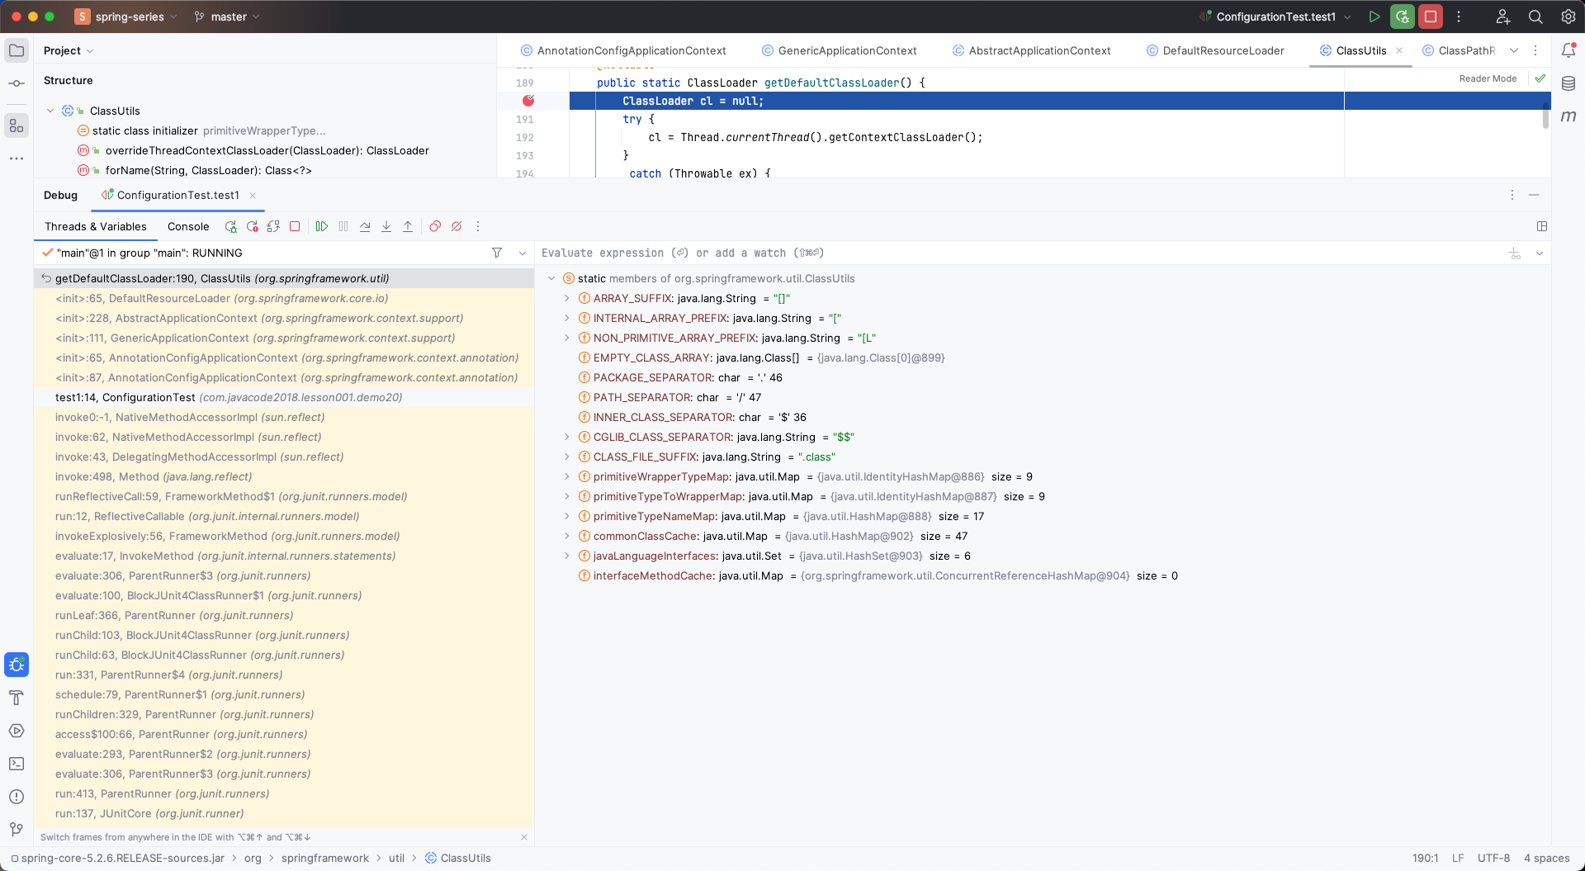Viewport: 1585px width, 871px height.
Task: Toggle the breakpoint on line 190
Action: pos(528,101)
